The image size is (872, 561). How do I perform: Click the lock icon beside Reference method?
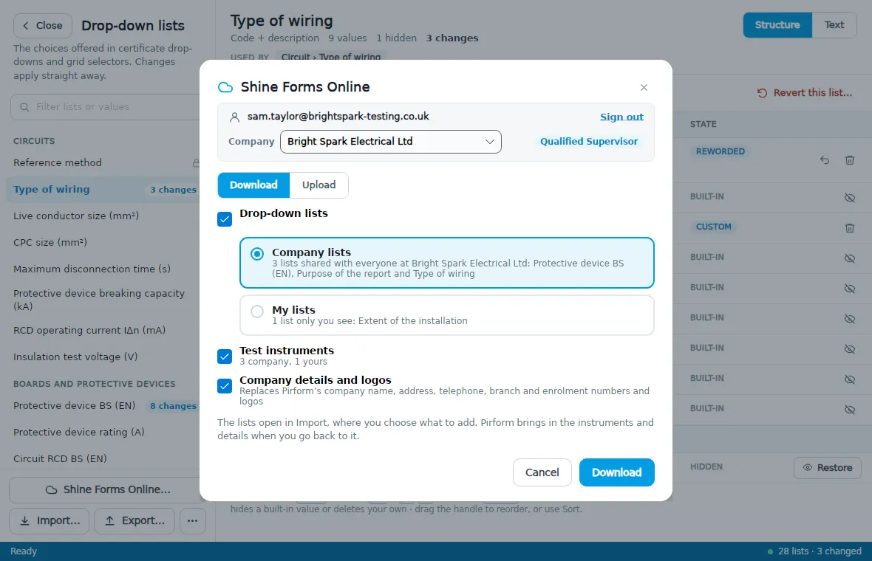197,162
